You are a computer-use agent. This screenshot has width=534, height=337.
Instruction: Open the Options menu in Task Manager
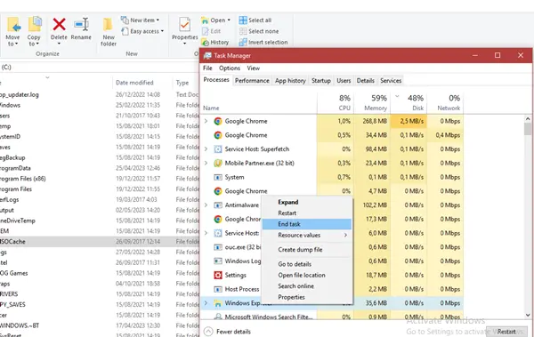[x=230, y=68]
